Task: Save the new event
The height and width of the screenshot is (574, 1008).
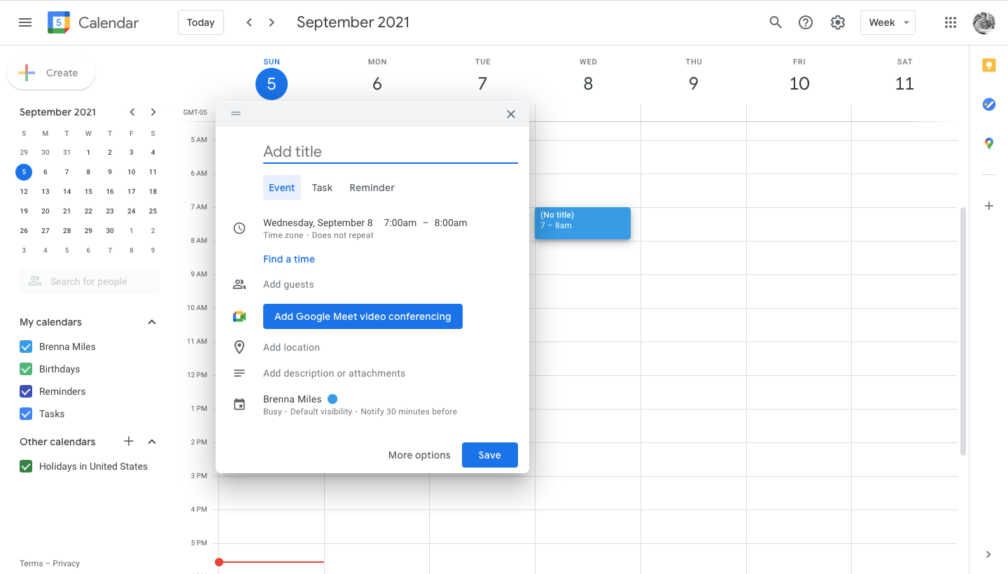Action: click(x=489, y=455)
